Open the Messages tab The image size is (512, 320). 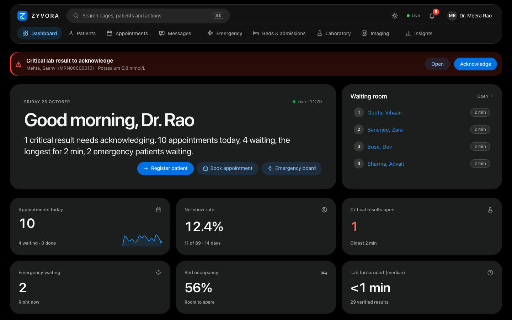175,33
